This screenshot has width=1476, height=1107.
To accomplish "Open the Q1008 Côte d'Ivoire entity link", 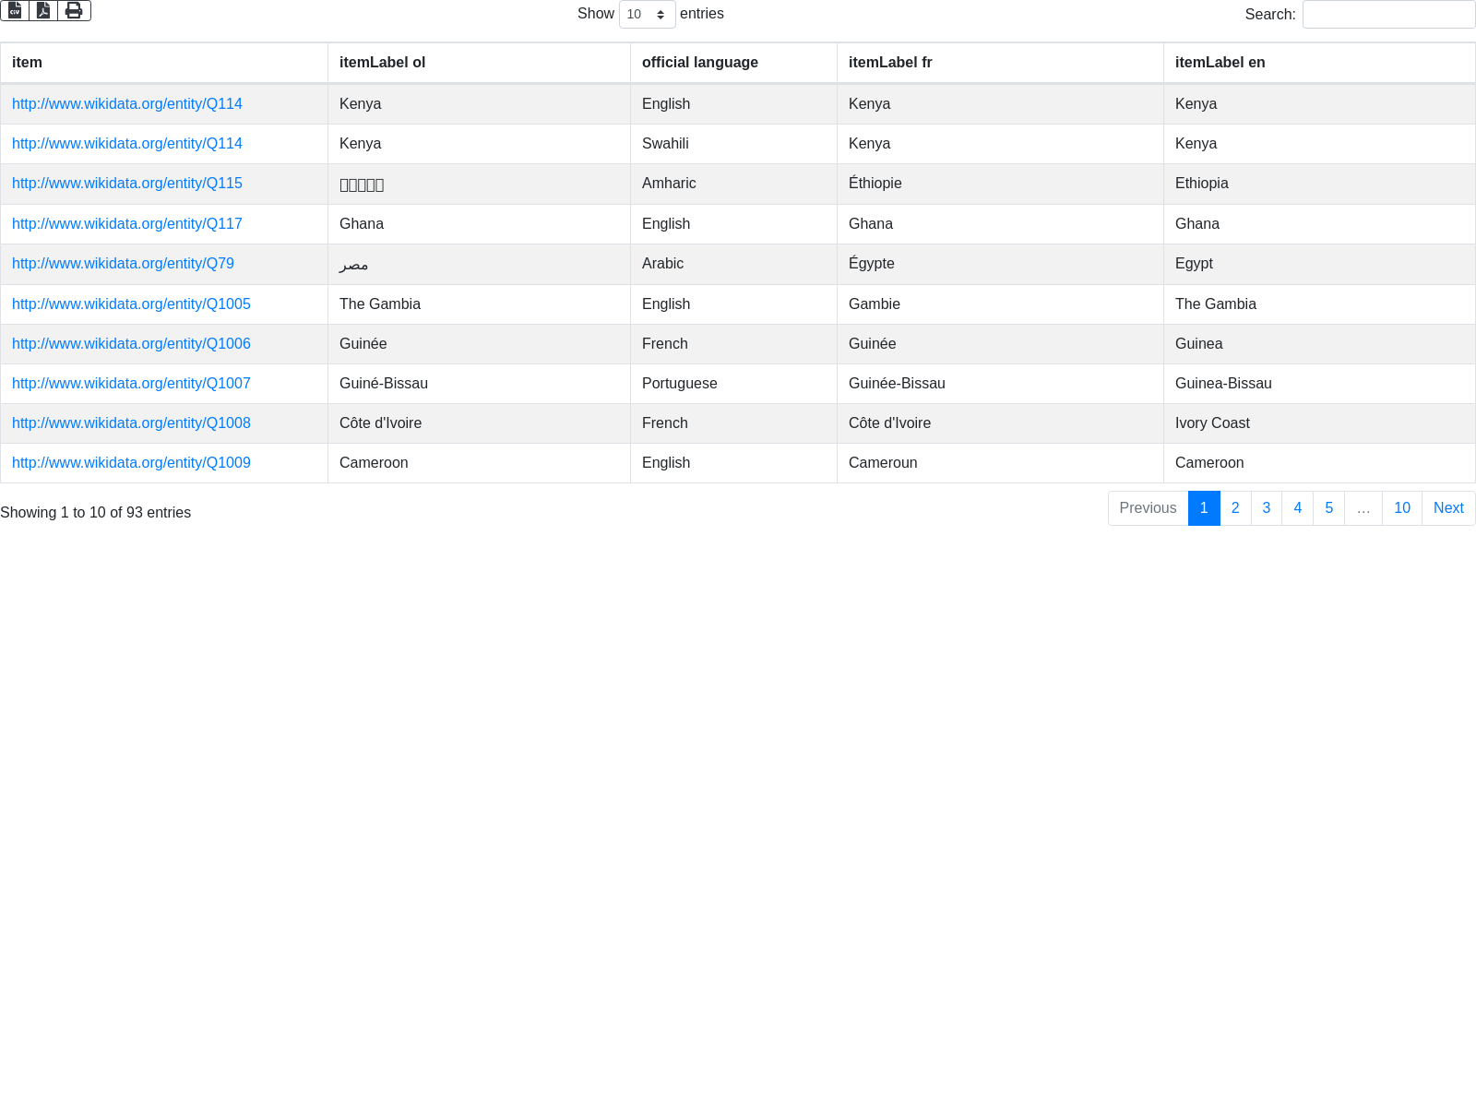I will click(x=131, y=423).
